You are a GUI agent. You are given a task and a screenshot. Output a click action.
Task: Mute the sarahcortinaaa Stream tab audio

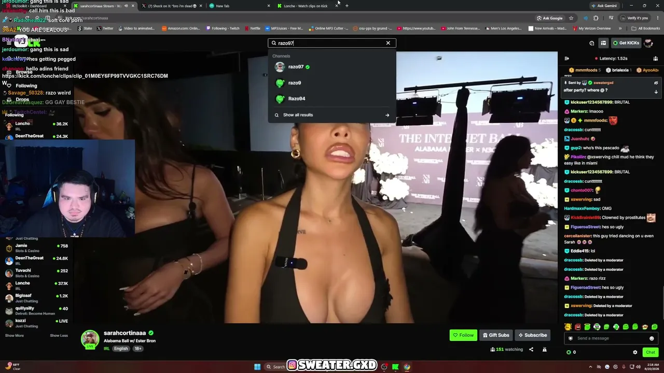126,6
